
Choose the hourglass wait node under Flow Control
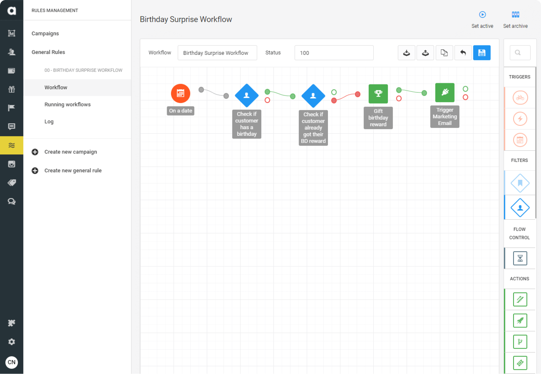click(520, 258)
